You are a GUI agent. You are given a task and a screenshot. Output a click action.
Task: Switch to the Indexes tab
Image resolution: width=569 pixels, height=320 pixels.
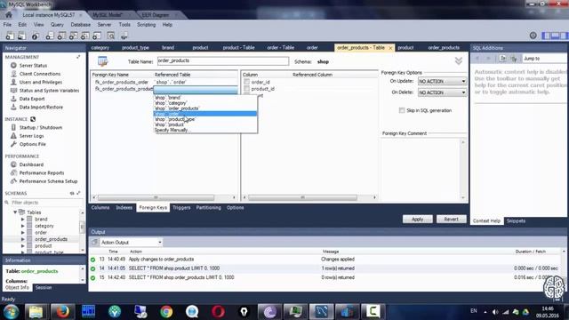pos(124,207)
